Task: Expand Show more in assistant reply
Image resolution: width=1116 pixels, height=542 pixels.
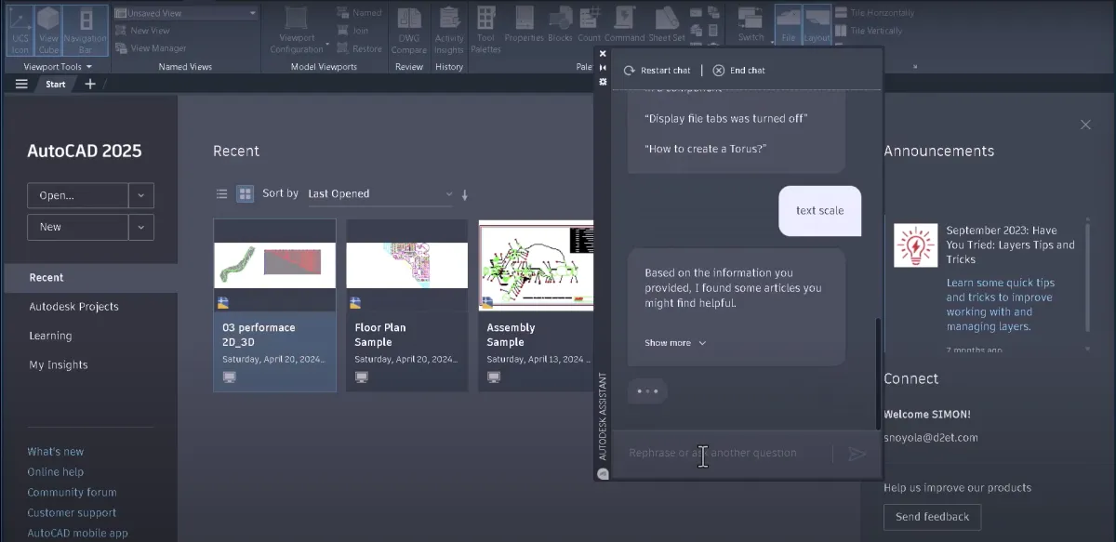Action: [675, 343]
